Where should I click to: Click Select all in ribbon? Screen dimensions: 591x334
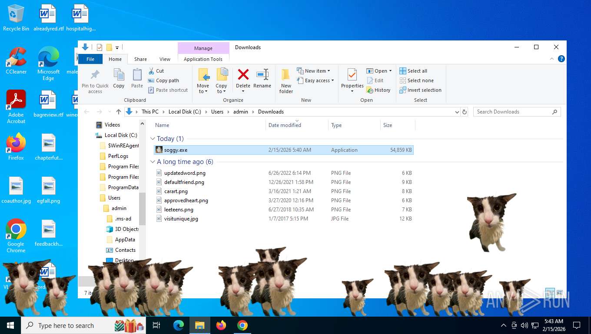(x=413, y=71)
